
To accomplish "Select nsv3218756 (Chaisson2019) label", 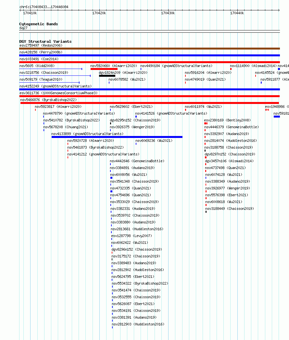I will [x=44, y=73].
